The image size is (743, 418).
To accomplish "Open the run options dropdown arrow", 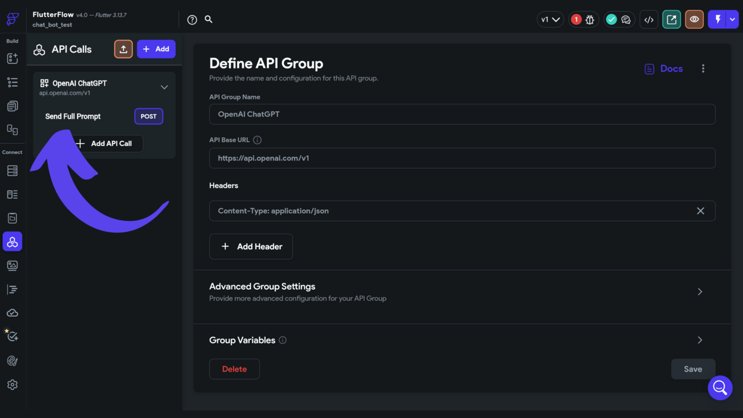I will (732, 20).
